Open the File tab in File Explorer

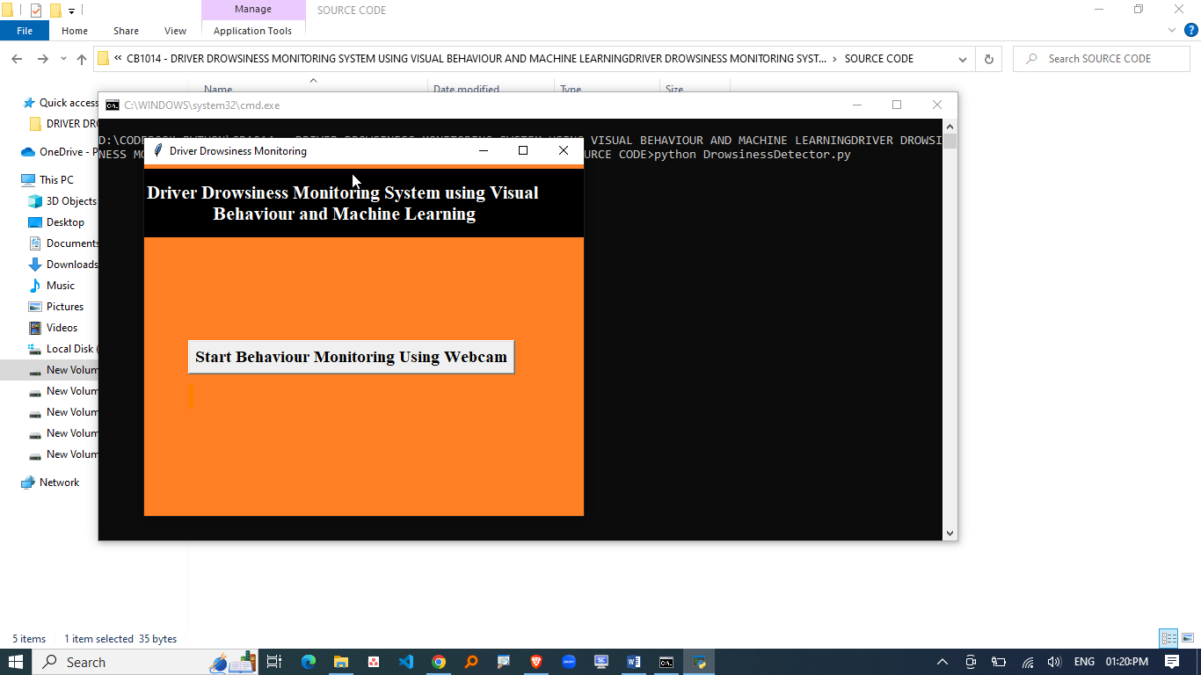click(x=25, y=31)
